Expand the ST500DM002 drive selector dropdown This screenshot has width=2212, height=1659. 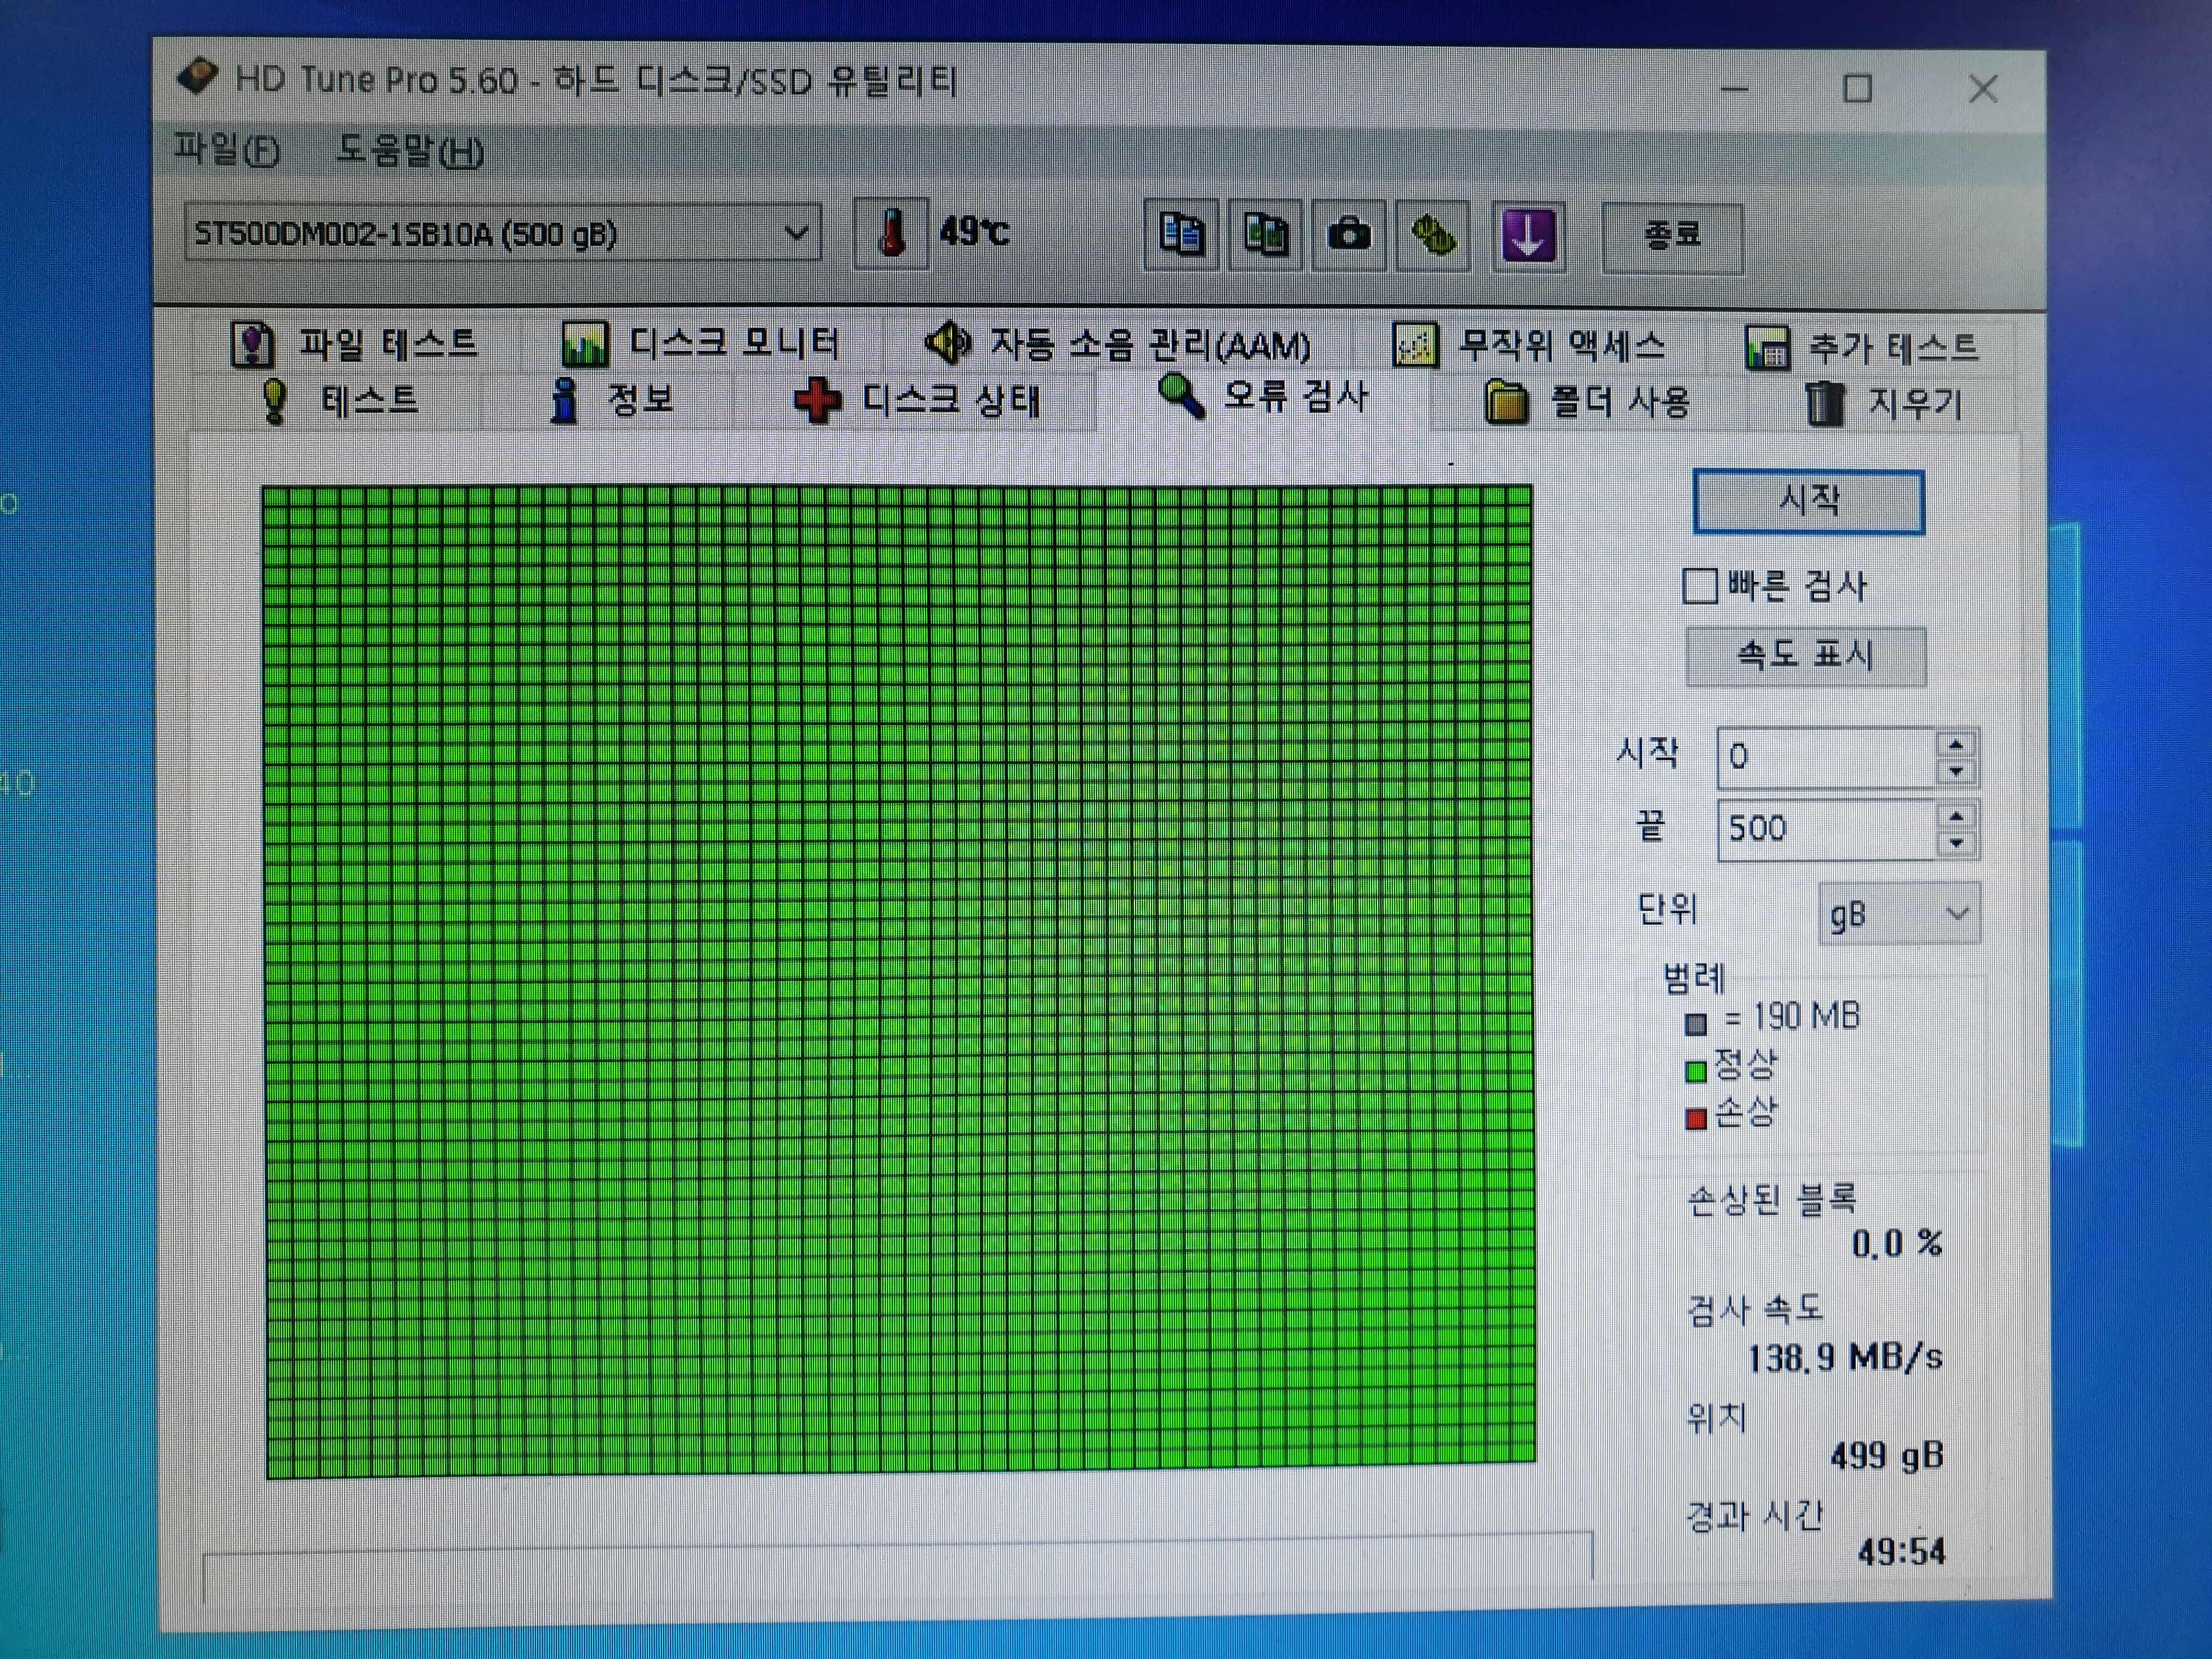click(x=503, y=234)
